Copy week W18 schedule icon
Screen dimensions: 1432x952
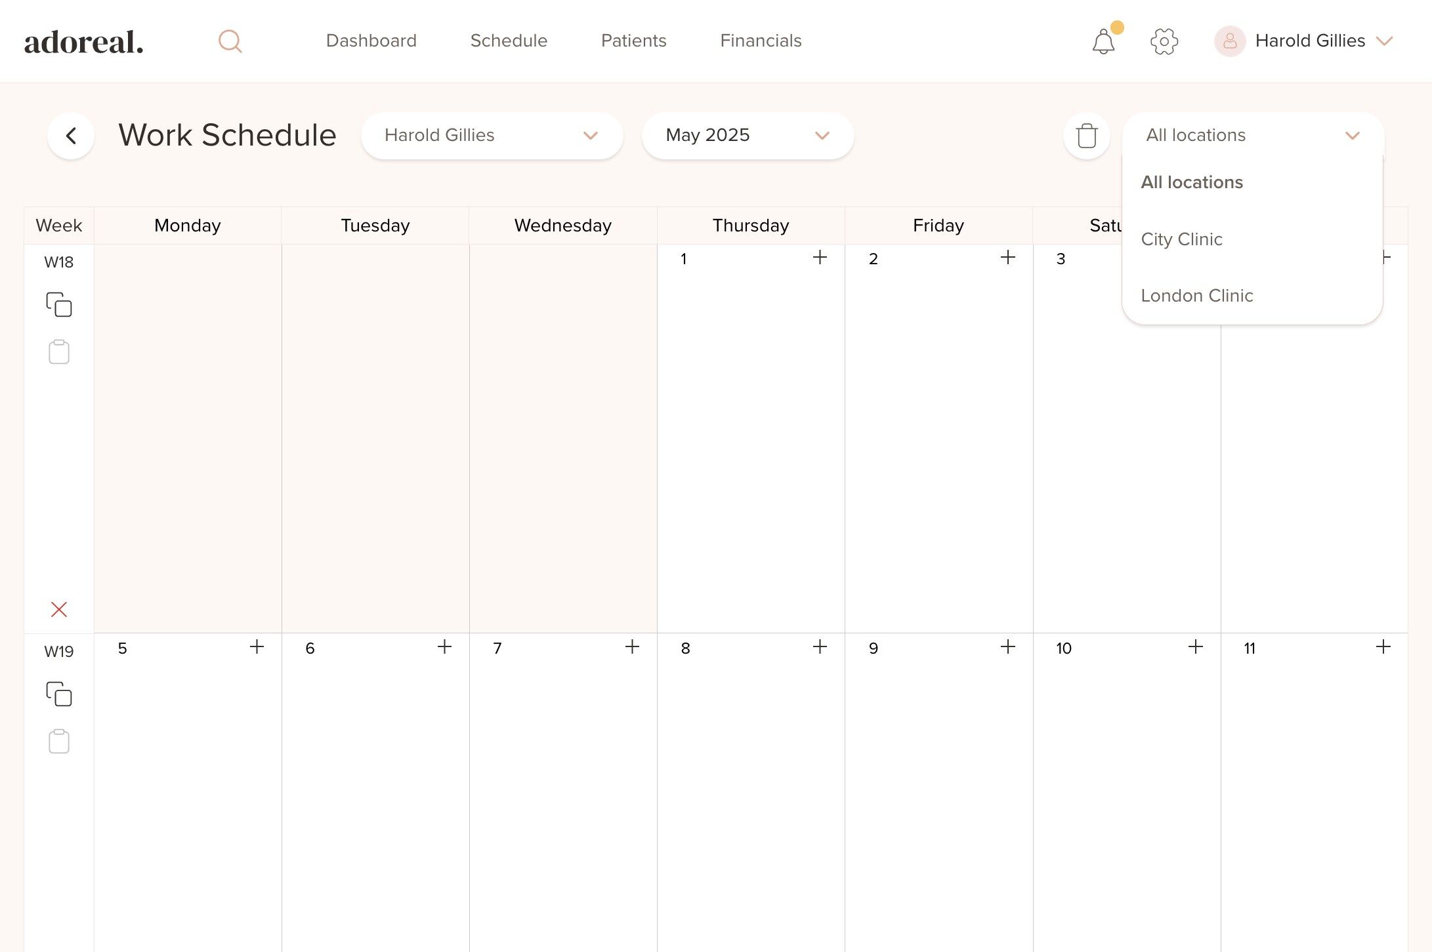(59, 305)
